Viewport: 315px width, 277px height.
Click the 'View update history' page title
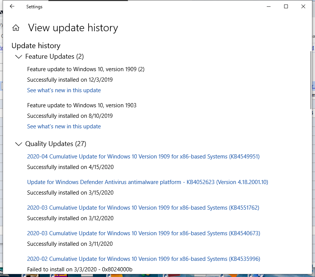click(x=73, y=28)
